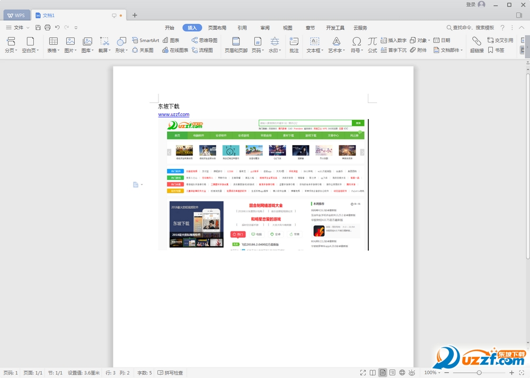530x378 pixels.
Task: Insert a 超链接 hyperlink
Action: coord(476,44)
